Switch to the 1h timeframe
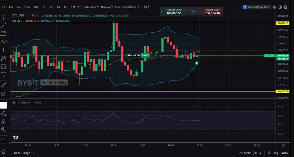The height and width of the screenshot is (157, 294). (44, 7)
